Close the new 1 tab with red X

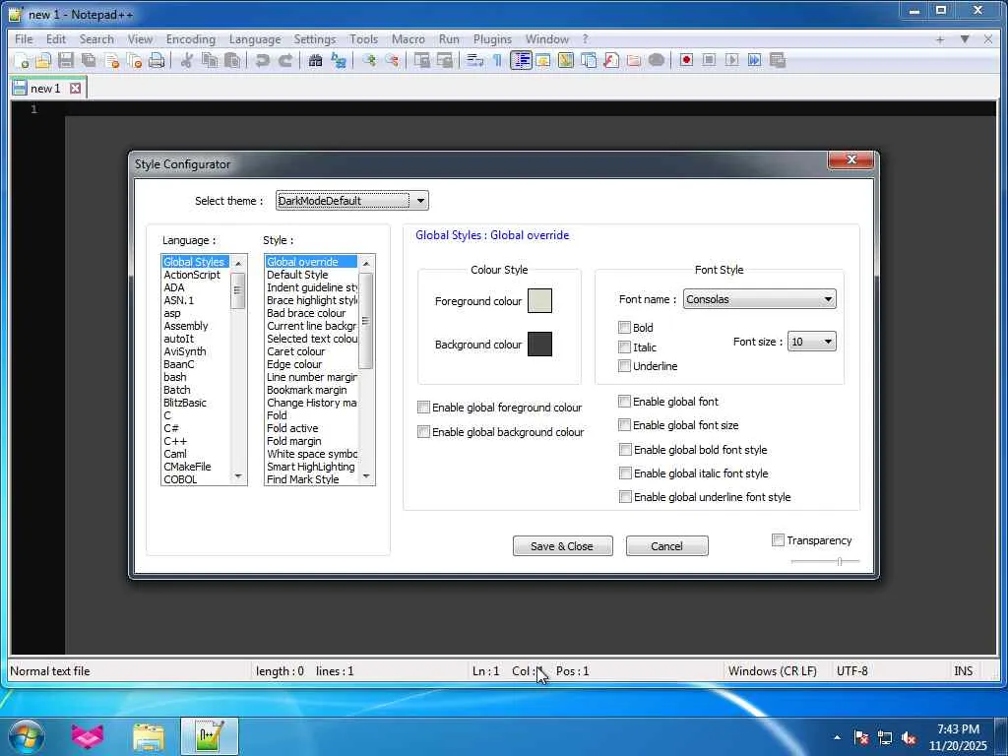pos(75,88)
